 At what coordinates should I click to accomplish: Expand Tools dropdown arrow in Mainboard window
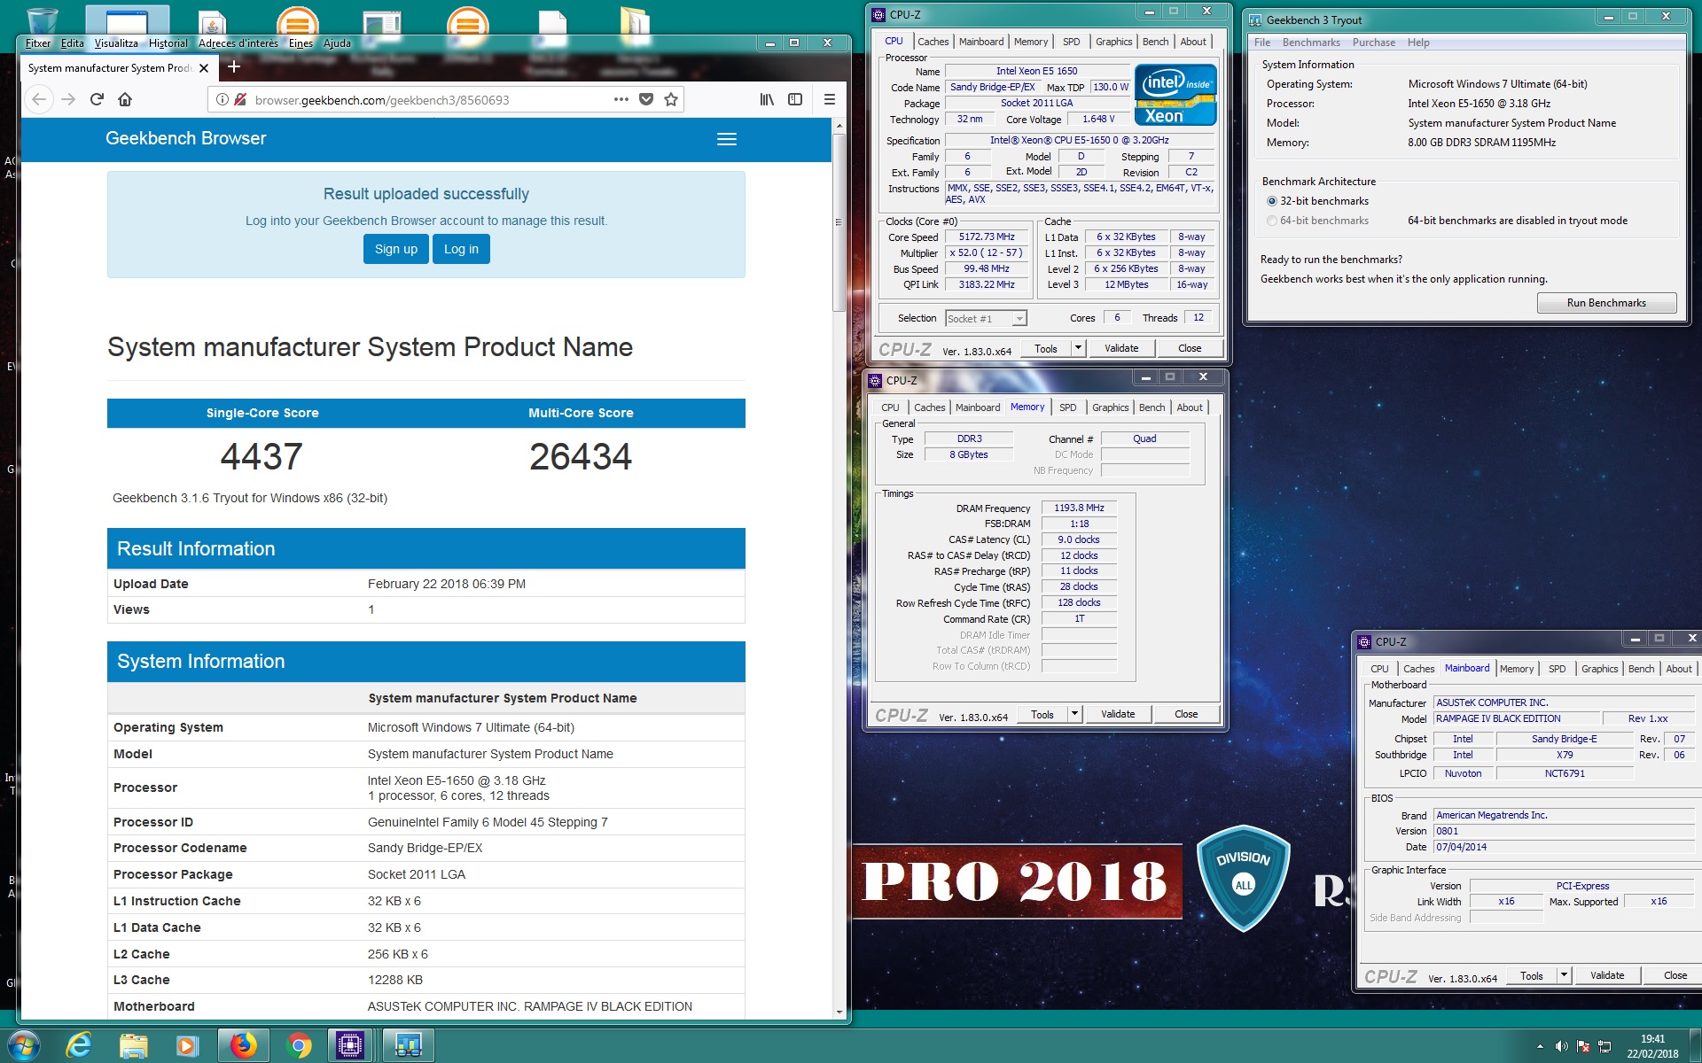click(x=1564, y=975)
